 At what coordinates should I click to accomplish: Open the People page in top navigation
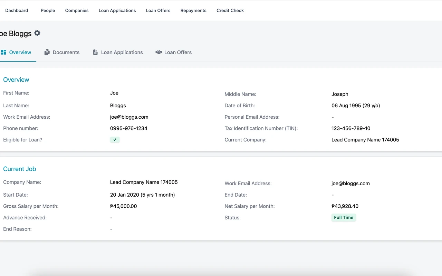[48, 10]
